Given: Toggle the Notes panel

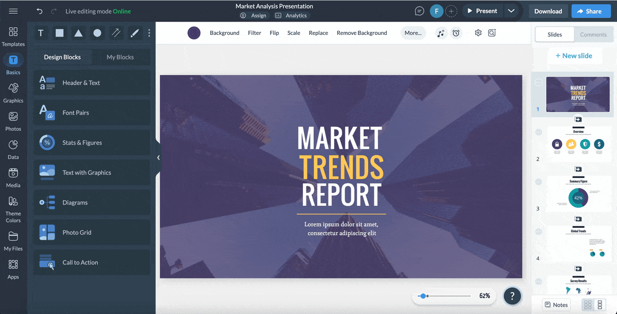Looking at the screenshot, I should coord(556,304).
